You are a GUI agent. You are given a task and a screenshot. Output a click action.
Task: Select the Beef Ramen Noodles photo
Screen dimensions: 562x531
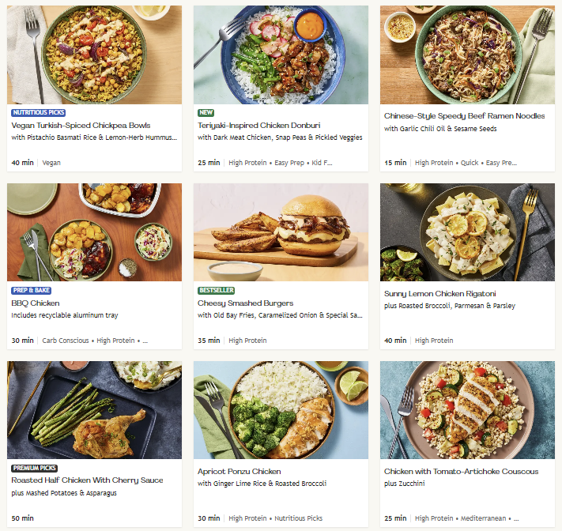(x=467, y=55)
